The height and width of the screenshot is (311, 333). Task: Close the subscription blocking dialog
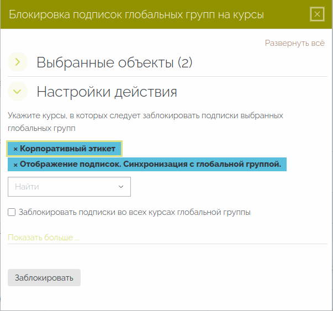pos(317,14)
